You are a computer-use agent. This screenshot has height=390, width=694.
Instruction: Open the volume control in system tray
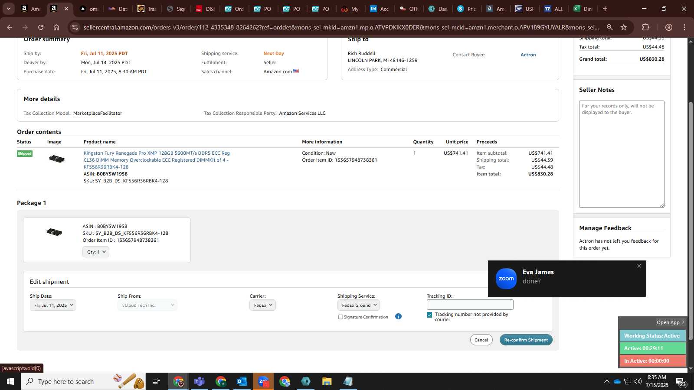point(638,381)
